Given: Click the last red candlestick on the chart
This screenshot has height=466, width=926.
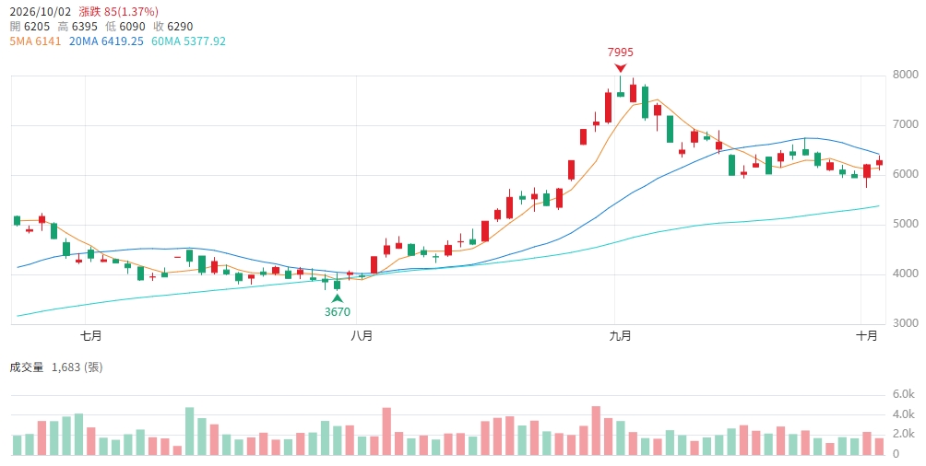Looking at the screenshot, I should (x=879, y=162).
